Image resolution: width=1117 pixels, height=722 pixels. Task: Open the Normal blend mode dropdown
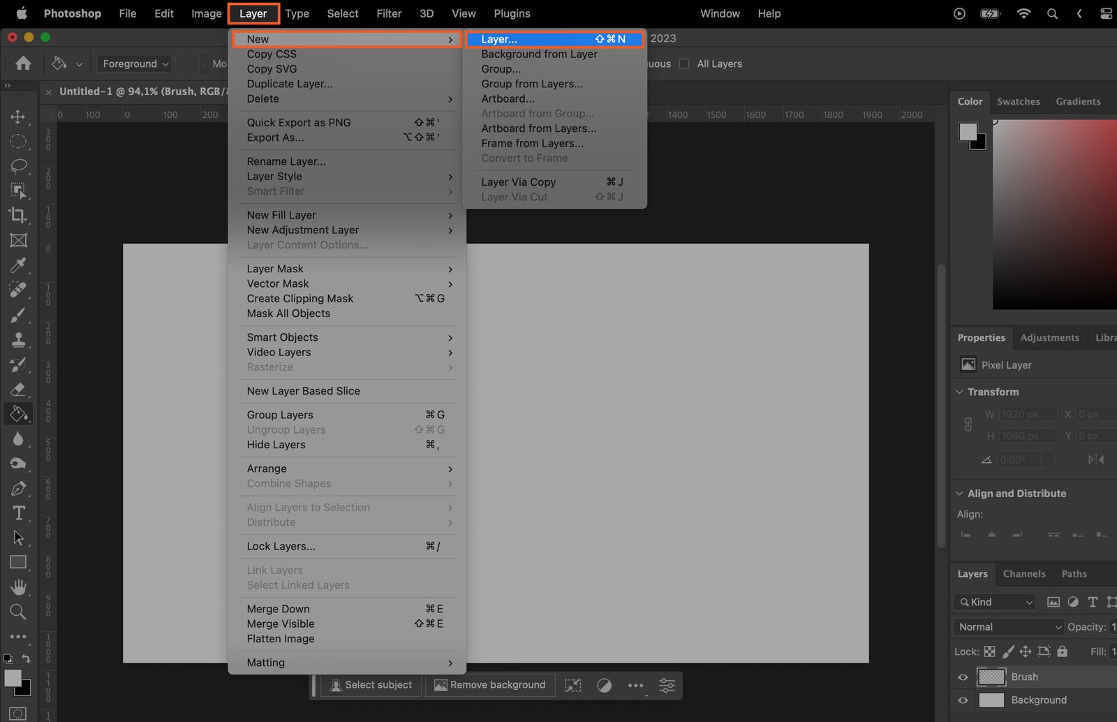[x=1008, y=627]
